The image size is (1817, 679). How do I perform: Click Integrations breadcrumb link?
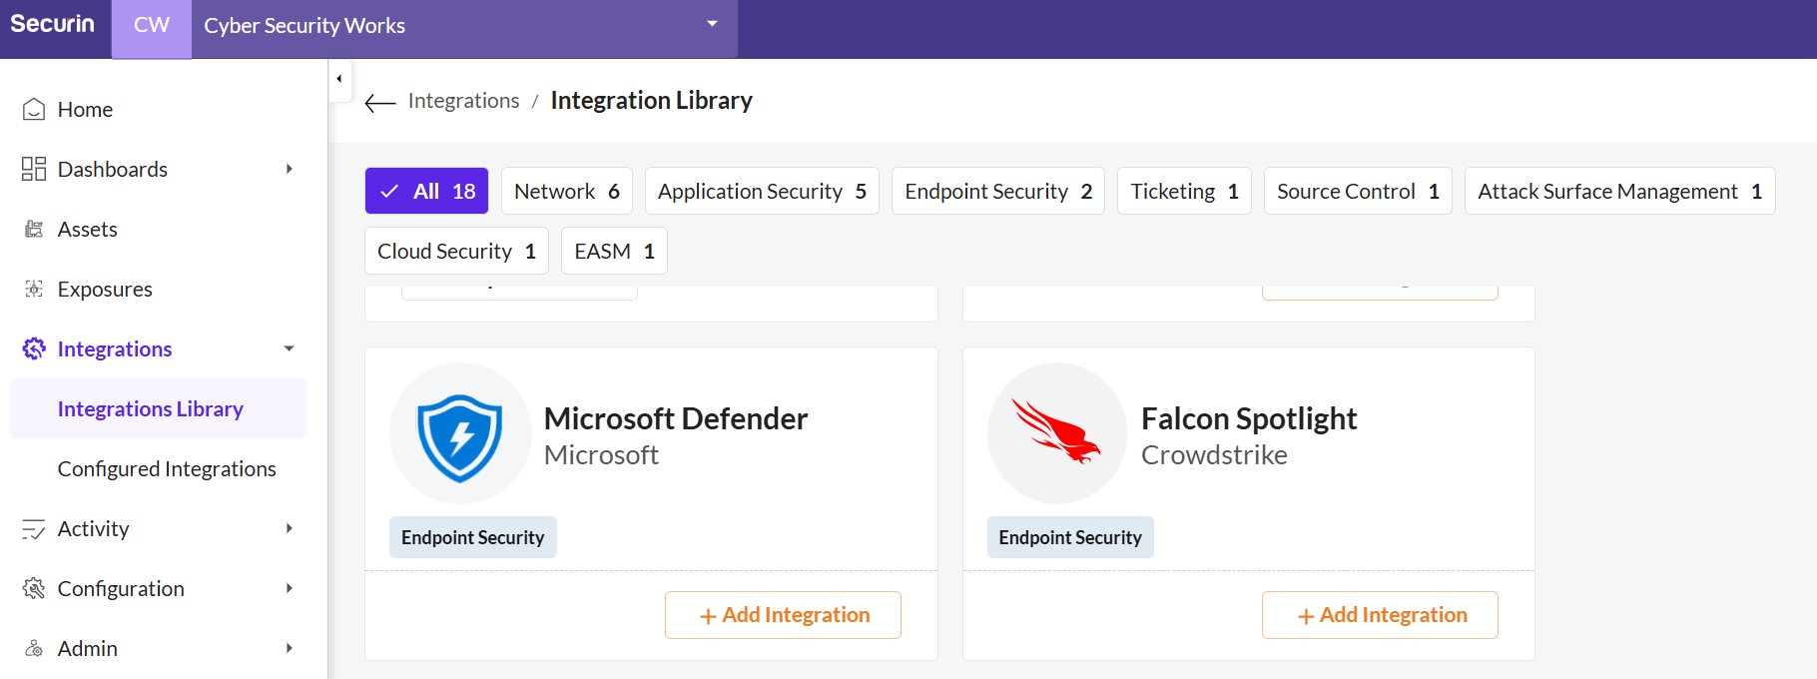463,101
